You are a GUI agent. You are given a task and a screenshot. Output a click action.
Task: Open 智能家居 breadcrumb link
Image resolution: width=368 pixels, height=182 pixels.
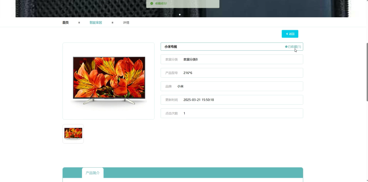(96, 23)
